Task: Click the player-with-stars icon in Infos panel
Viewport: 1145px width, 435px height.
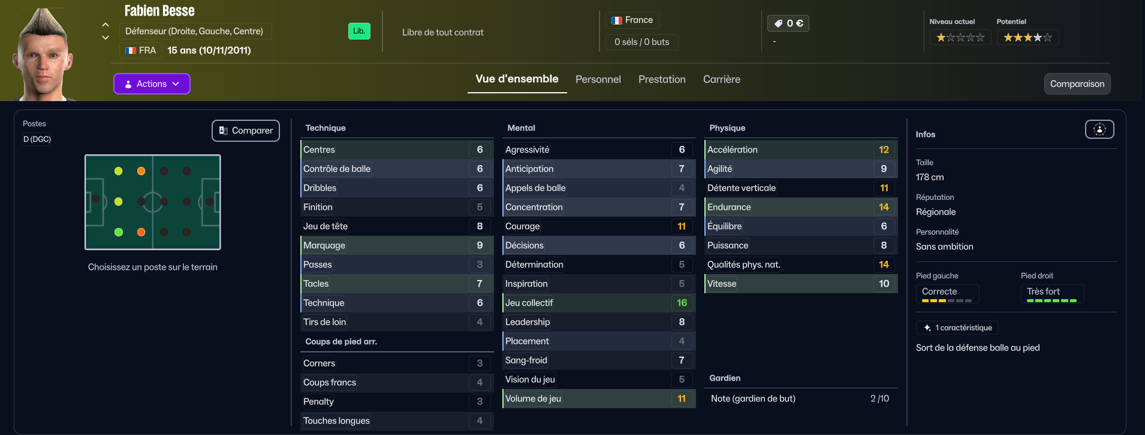Action: tap(1099, 129)
